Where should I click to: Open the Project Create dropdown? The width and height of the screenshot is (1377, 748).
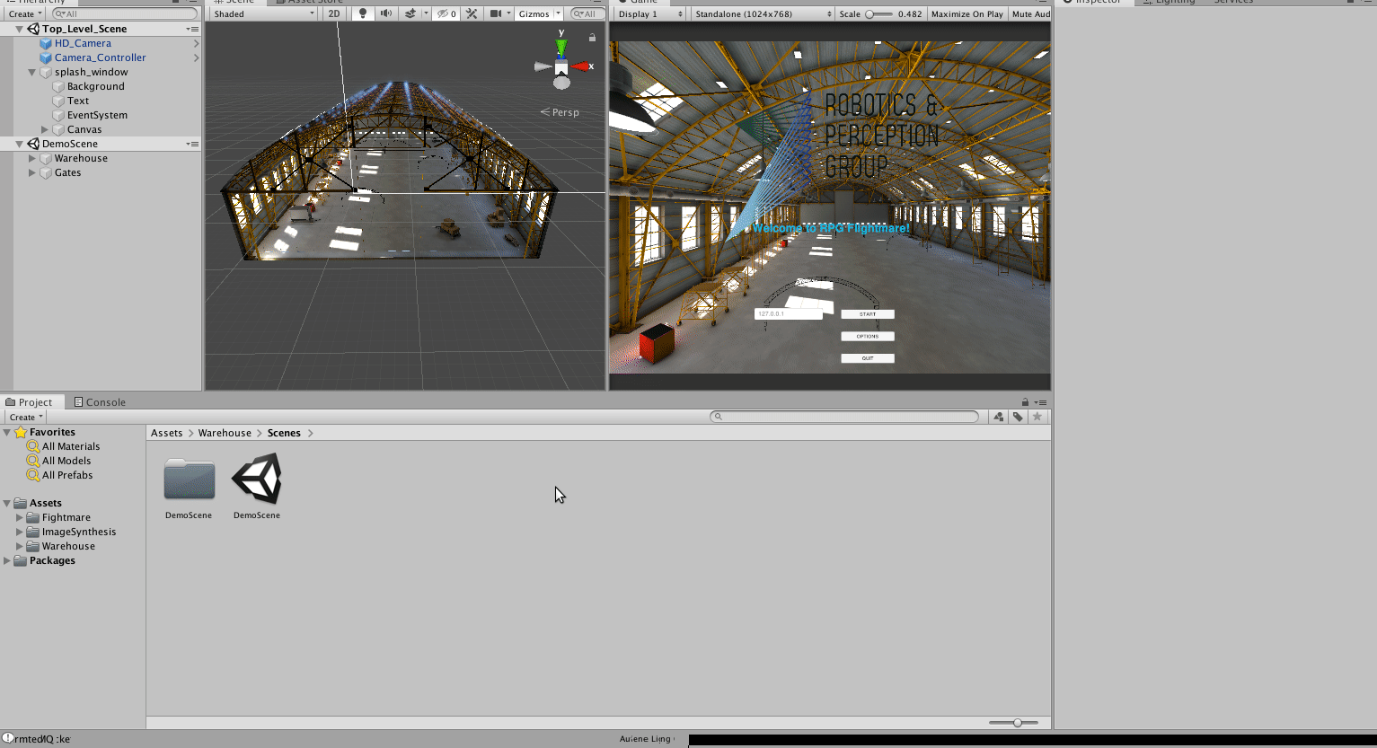coord(25,417)
